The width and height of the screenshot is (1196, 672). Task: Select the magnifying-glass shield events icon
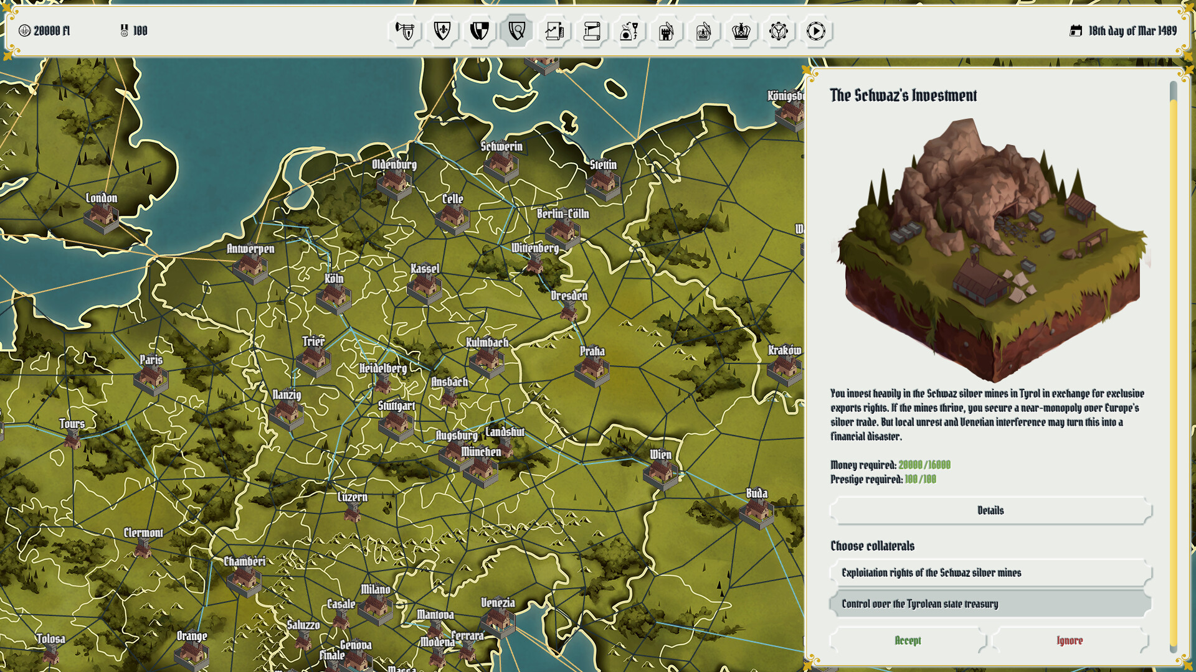pos(516,31)
